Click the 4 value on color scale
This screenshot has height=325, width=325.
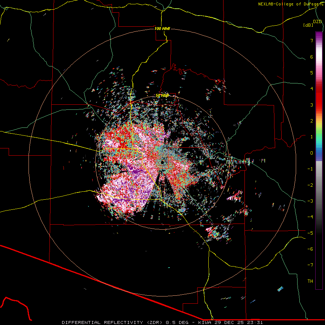(x=312, y=89)
